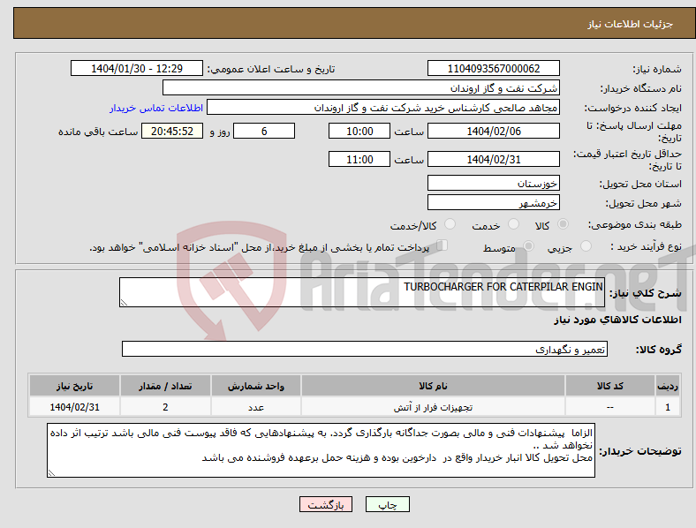Select the خدمت radio button
This screenshot has height=528, width=696.
pos(513,224)
